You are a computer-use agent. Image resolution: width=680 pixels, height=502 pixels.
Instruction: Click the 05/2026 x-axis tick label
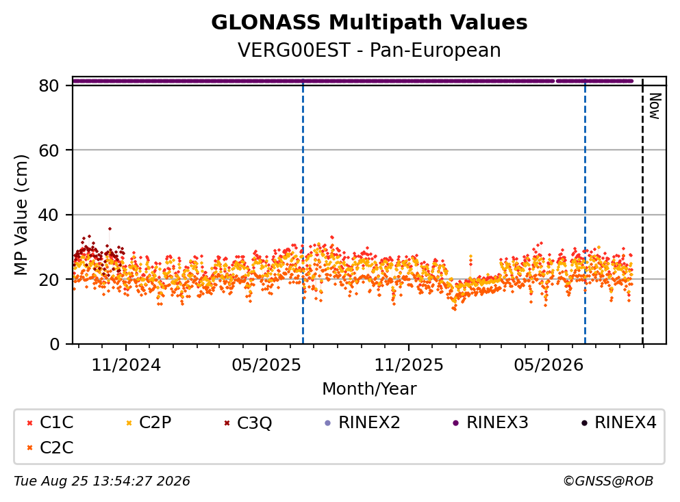(549, 366)
